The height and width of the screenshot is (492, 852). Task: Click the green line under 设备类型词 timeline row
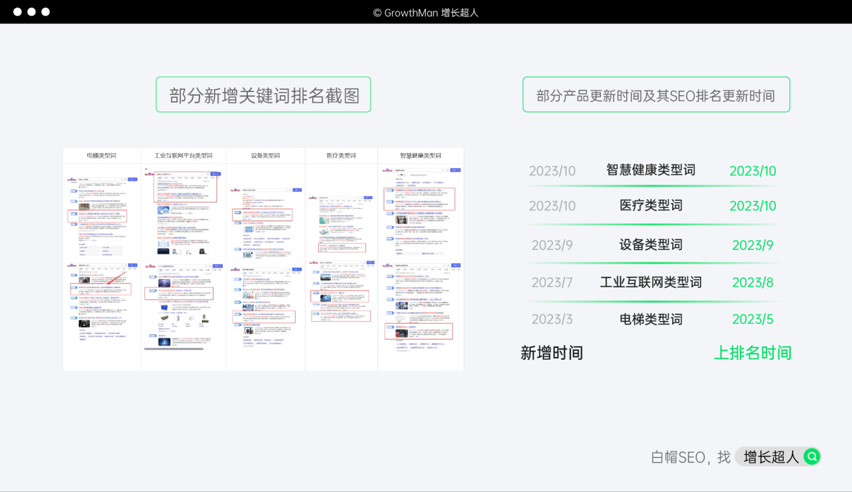point(653,263)
